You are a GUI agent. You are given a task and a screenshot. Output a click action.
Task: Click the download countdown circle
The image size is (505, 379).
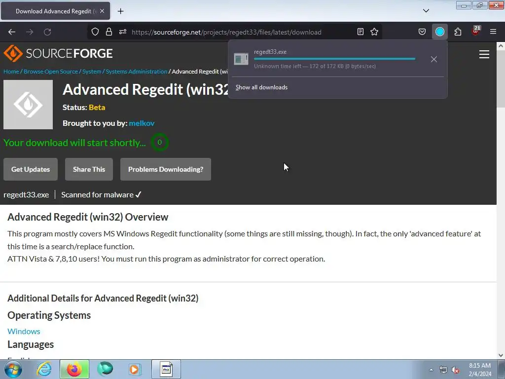tap(159, 143)
